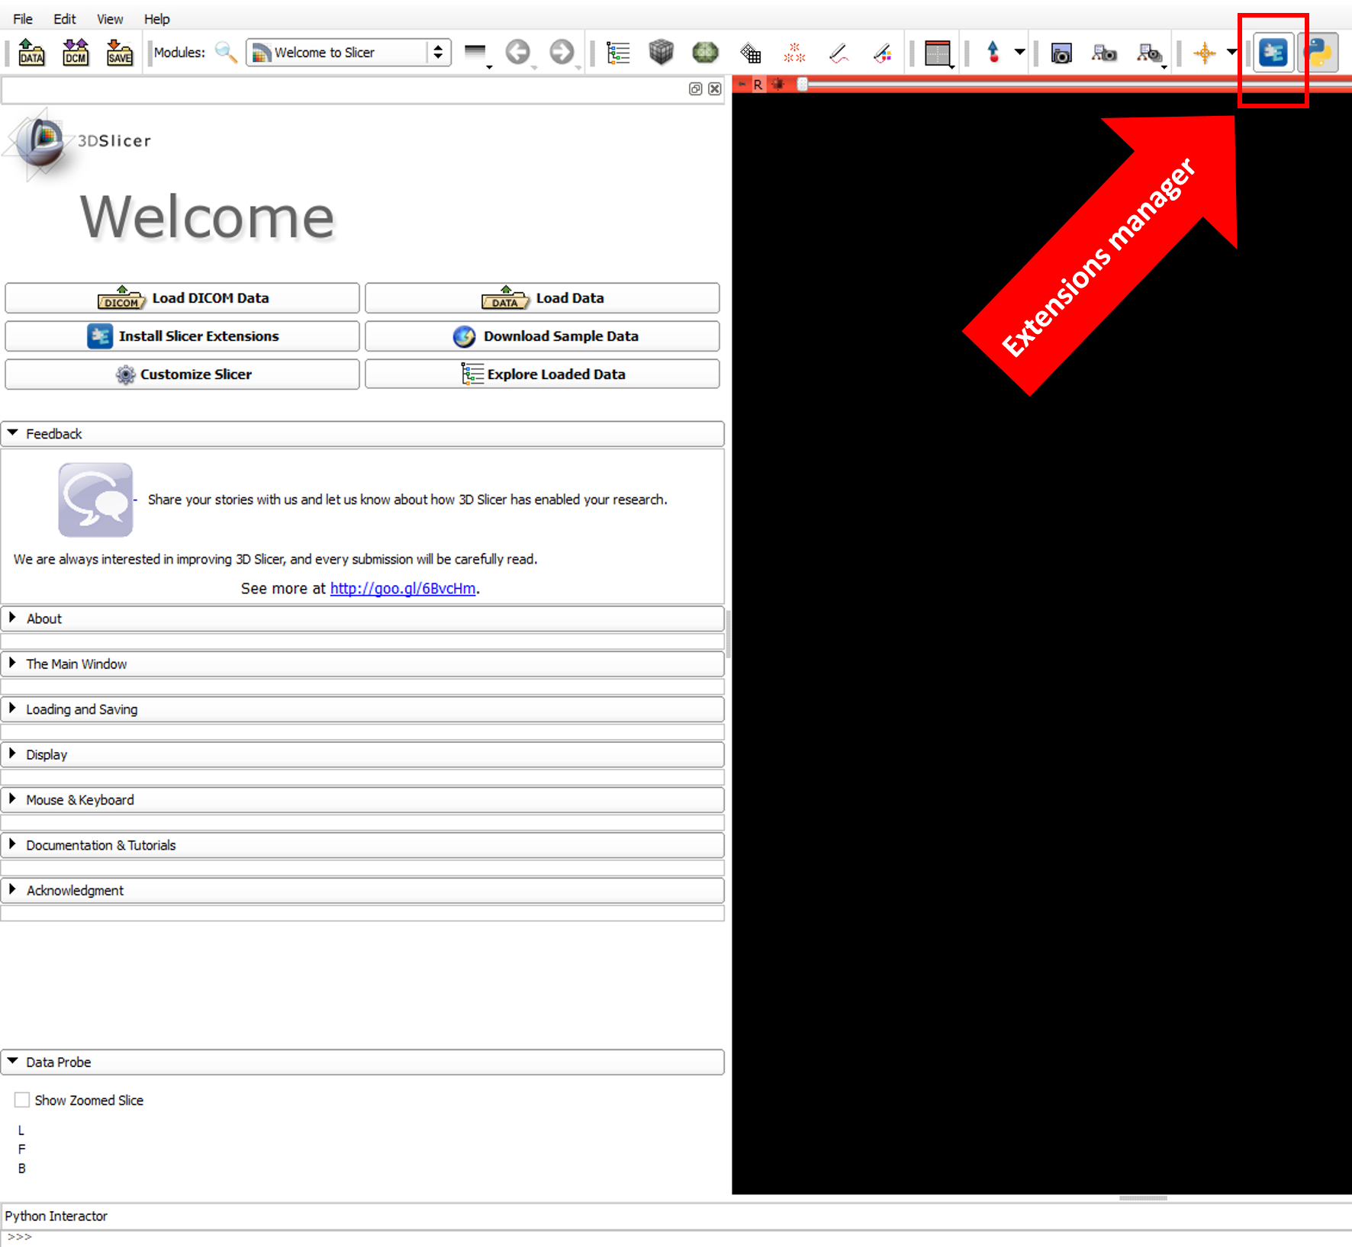Screen dimensions: 1352x1247
Task: Click the Load DICOM Data button
Action: [x=182, y=298]
